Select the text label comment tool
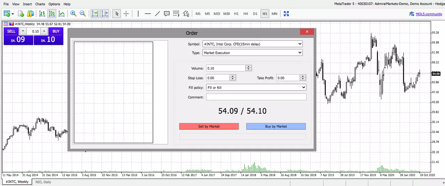The width and height of the screenshot is (445, 186). pos(167,14)
